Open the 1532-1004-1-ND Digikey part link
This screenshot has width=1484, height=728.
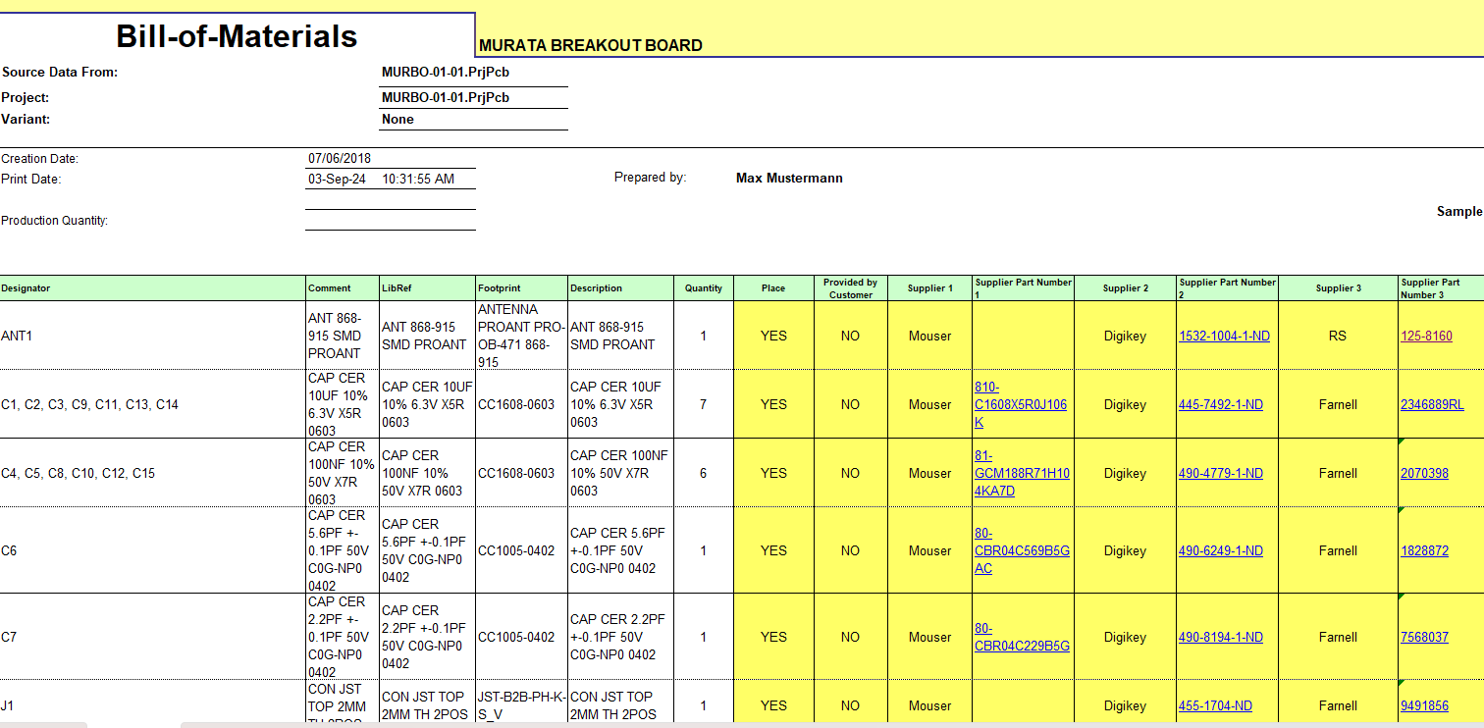(x=1223, y=337)
